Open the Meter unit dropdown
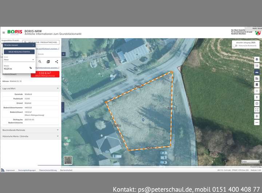Screen dimensions: 262x193 tap(19, 59)
